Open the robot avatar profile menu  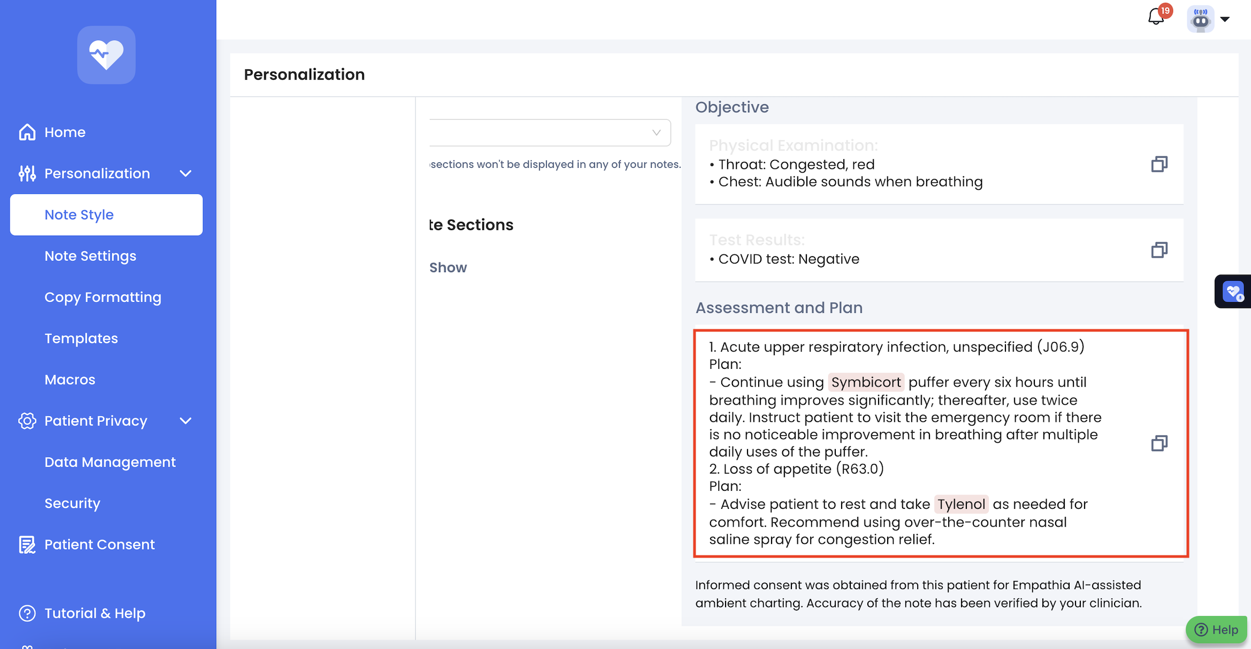click(1200, 19)
